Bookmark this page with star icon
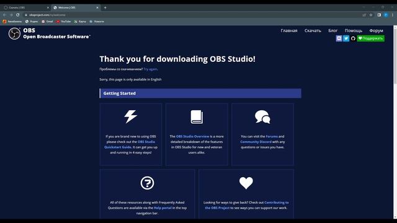This screenshot has width=397, height=223. pos(371,15)
